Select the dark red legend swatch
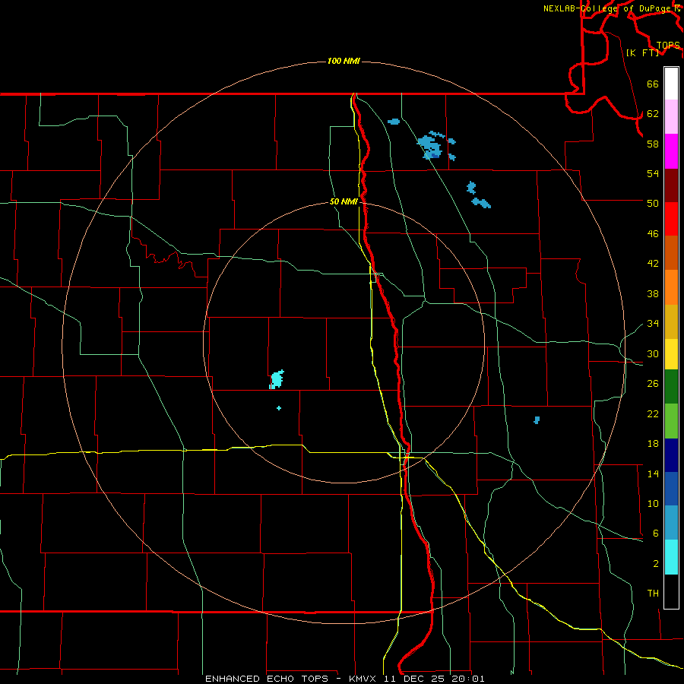Image resolution: width=684 pixels, height=684 pixels. pyautogui.click(x=671, y=185)
